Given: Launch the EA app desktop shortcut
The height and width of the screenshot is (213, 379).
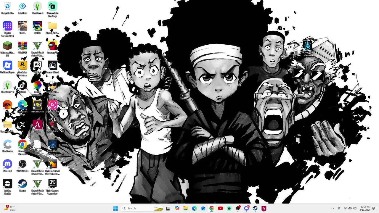Looking at the screenshot, I should [7, 106].
